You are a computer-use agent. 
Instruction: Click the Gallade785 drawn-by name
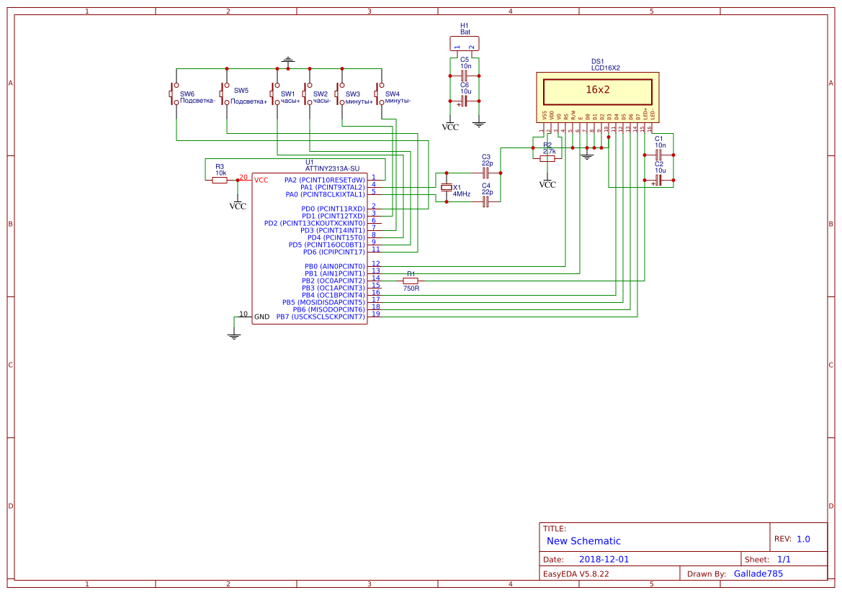(758, 573)
